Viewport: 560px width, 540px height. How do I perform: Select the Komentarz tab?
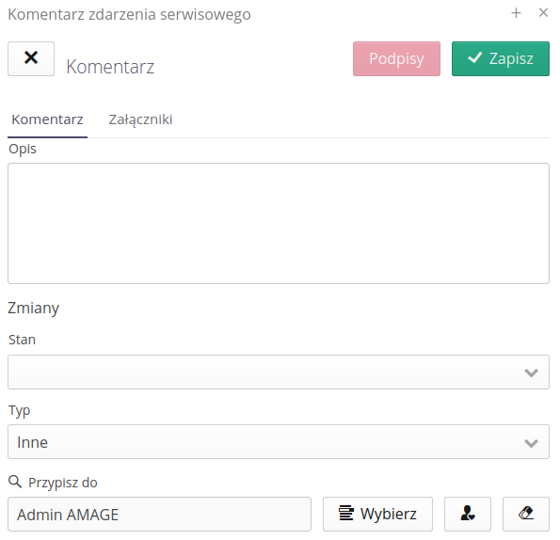point(47,119)
